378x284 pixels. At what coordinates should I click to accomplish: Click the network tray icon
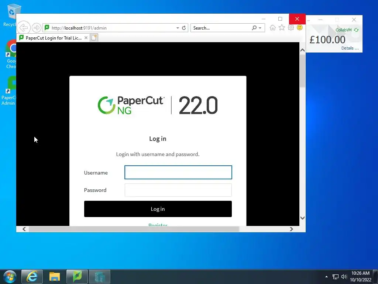coord(335,277)
